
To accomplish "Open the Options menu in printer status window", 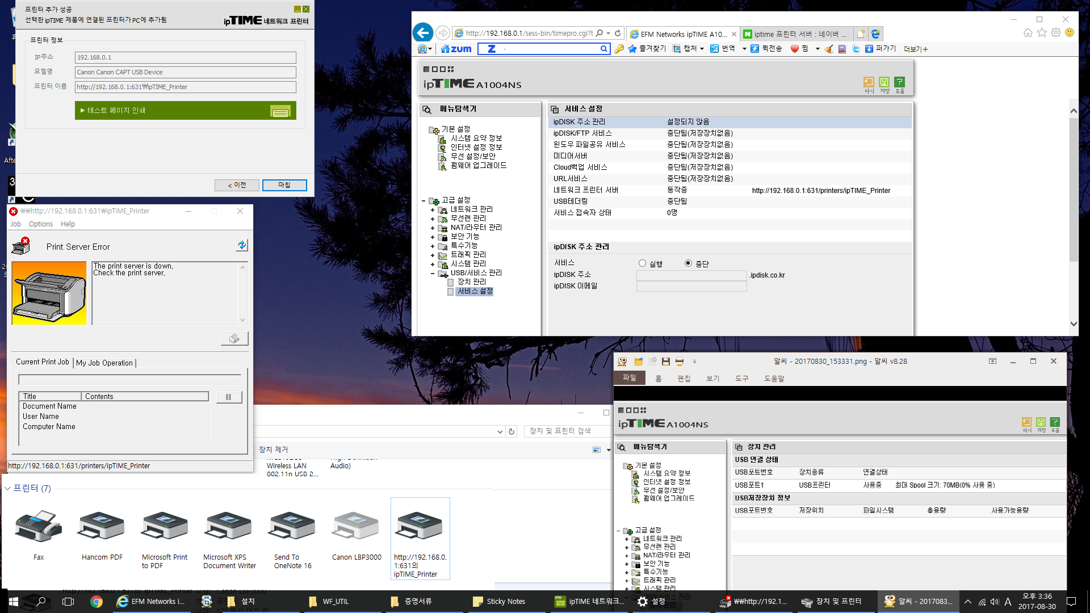I will (41, 224).
